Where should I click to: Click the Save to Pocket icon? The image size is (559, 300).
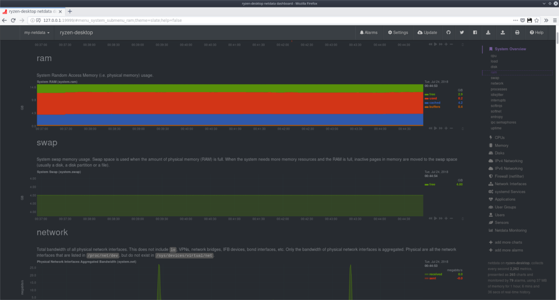tap(523, 20)
